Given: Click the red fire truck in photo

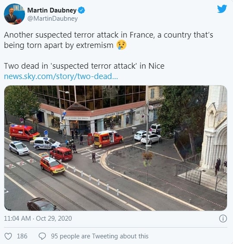Looking at the screenshot, I should (x=105, y=139).
